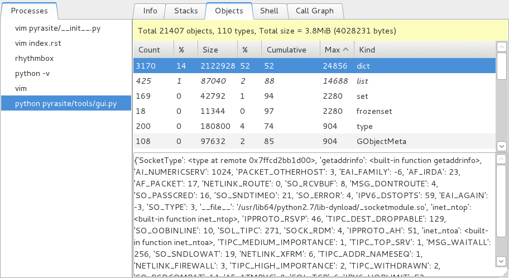Viewport: 509px width, 278px height.
Task: Click the count value 3170
Action: pyautogui.click(x=146, y=66)
